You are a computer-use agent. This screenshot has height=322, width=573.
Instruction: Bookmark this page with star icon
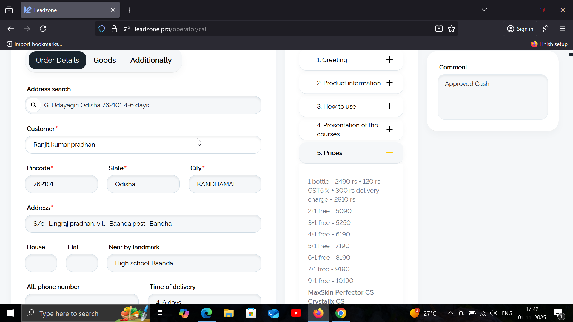coord(452,29)
